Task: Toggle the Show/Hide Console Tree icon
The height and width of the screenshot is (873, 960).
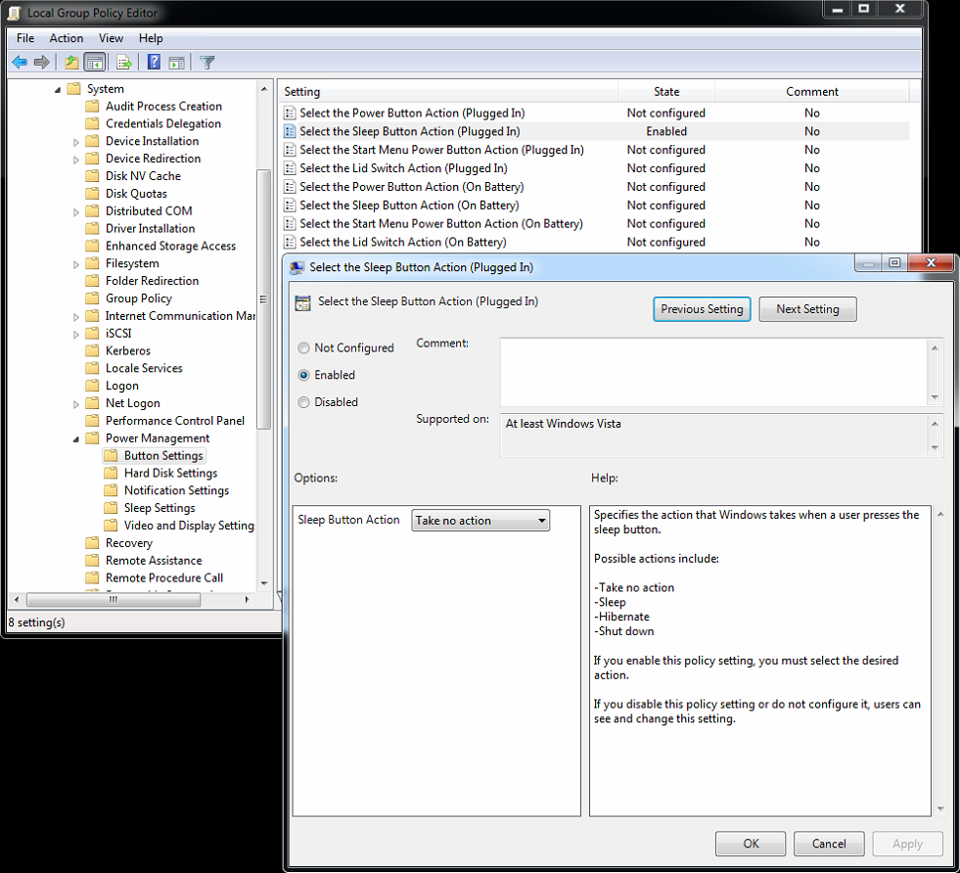Action: point(95,62)
